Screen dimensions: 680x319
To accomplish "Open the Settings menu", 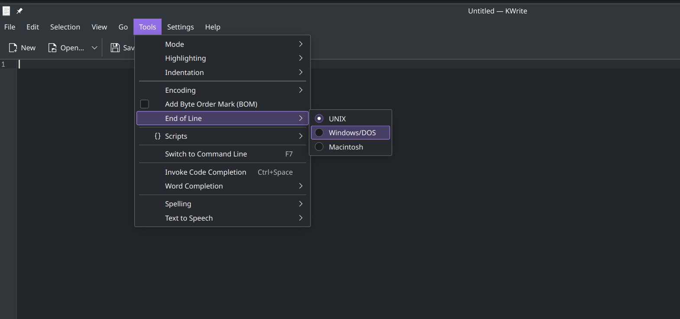I will [180, 27].
